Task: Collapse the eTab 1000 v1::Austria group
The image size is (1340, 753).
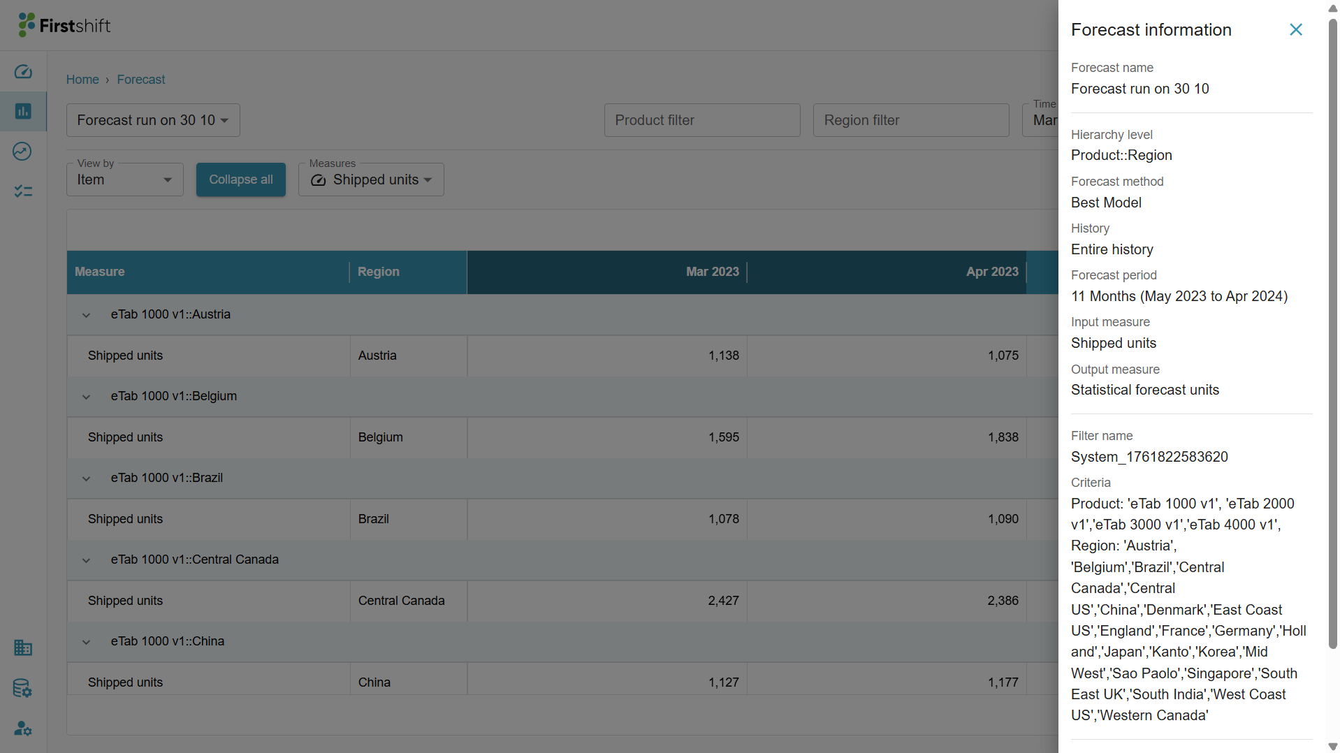Action: click(x=86, y=315)
